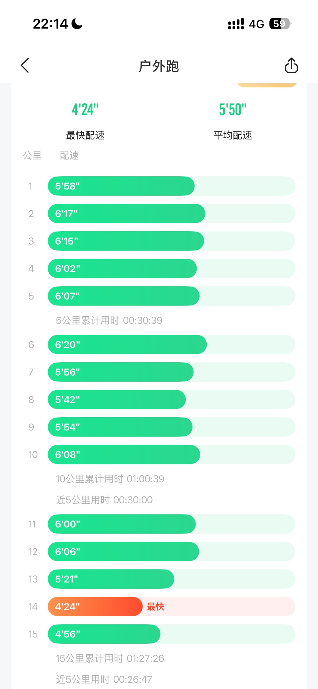318x689 pixels.
Task: Select kilometer 6 pace bar 6'20"
Action: [127, 344]
